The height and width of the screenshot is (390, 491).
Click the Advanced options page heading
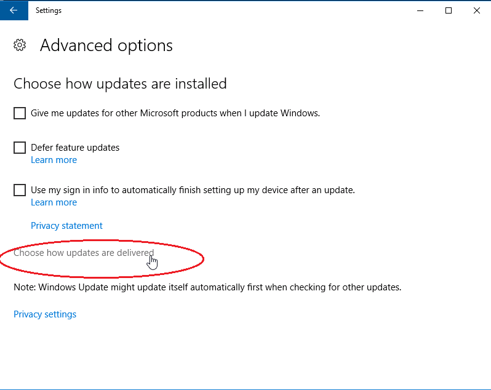coord(106,46)
